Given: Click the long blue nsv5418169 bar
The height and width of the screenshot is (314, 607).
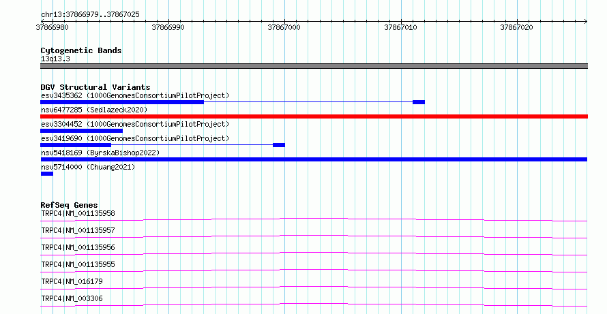Looking at the screenshot, I should click(314, 159).
